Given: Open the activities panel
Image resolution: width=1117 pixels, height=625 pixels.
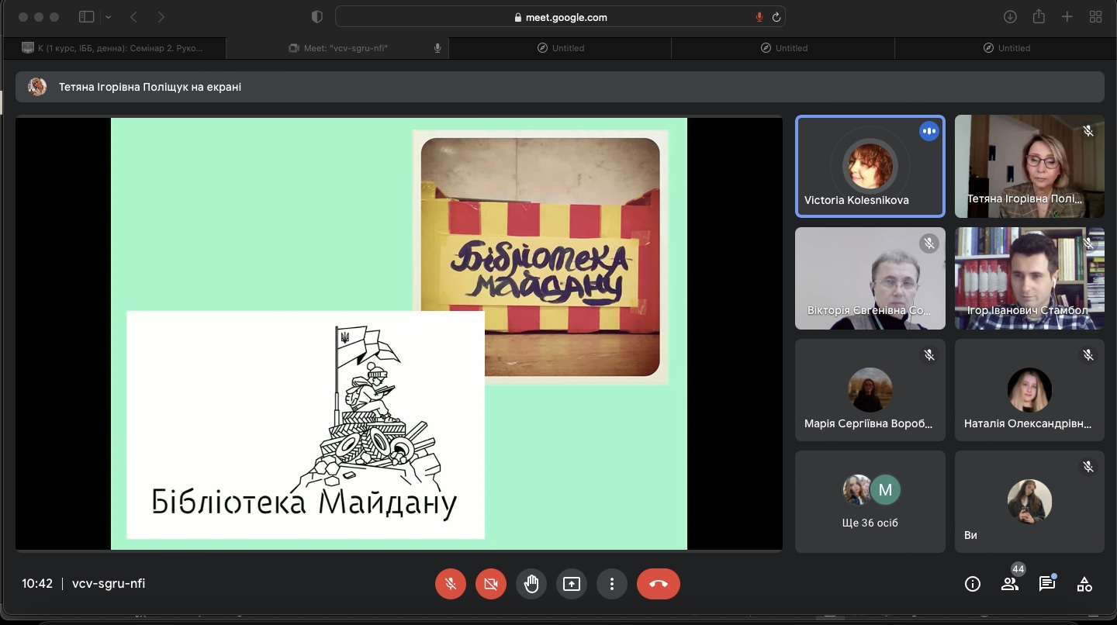Looking at the screenshot, I should 1084,584.
